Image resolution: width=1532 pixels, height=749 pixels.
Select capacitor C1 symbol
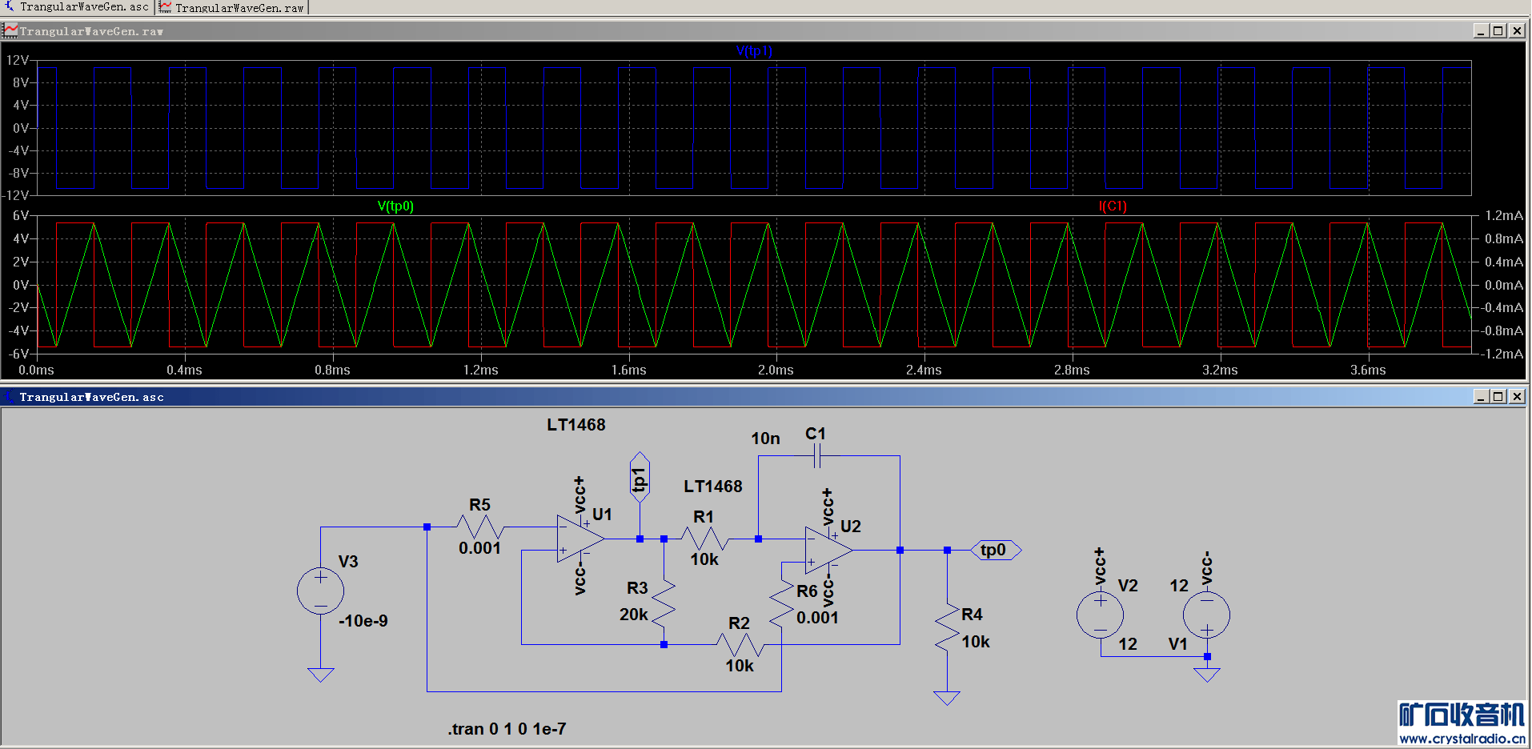click(x=816, y=456)
